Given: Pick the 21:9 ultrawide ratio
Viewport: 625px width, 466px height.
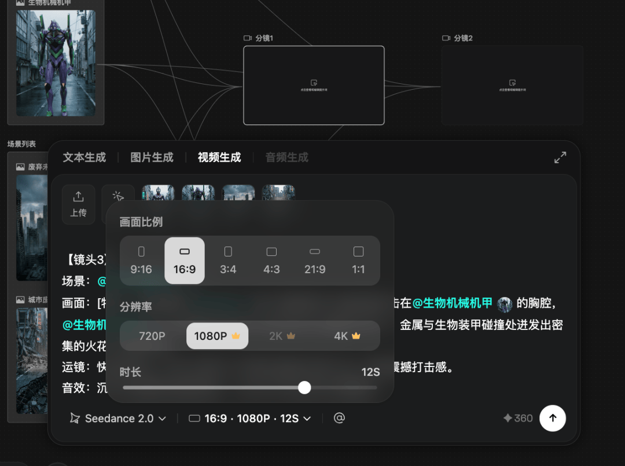Looking at the screenshot, I should tap(315, 260).
